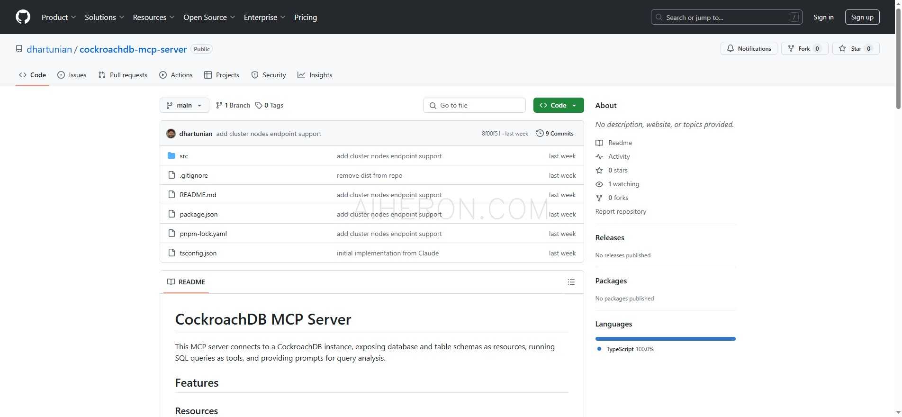The height and width of the screenshot is (417, 902).
Task: Open the Projects tab
Action: [221, 75]
